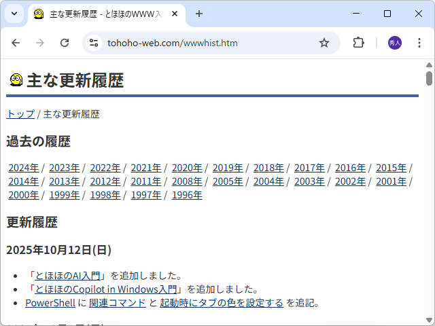This screenshot has height=326, width=435.
Task: Follow the 関連コマンド link
Action: coord(118,303)
